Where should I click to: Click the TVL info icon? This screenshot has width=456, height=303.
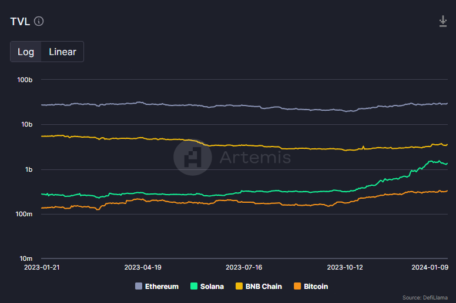(39, 21)
